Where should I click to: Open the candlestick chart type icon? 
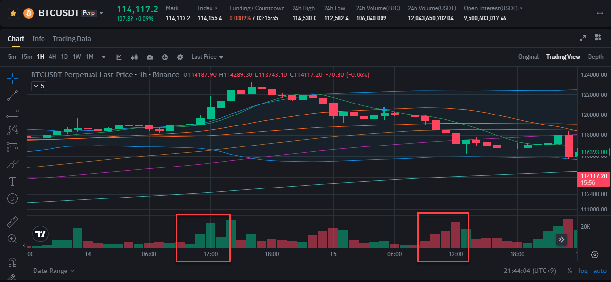pyautogui.click(x=134, y=57)
